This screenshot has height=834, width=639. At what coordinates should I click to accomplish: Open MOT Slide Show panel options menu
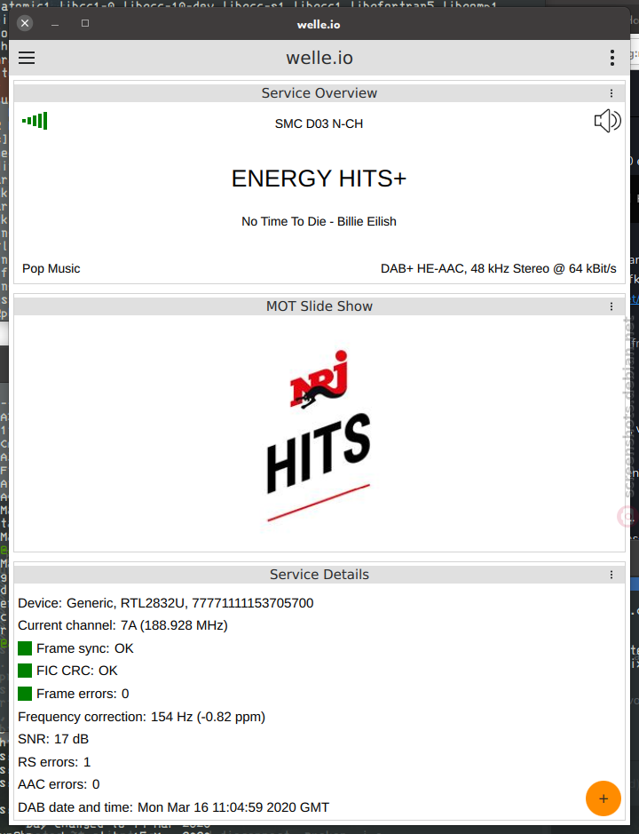coord(611,306)
